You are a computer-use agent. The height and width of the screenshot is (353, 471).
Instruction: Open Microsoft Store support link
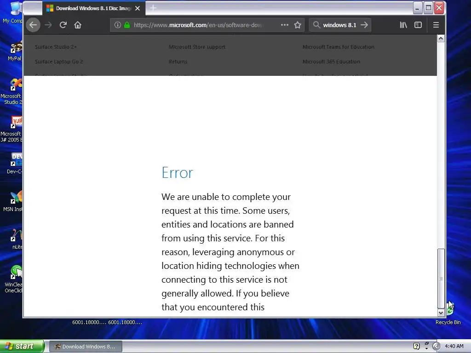pyautogui.click(x=197, y=47)
